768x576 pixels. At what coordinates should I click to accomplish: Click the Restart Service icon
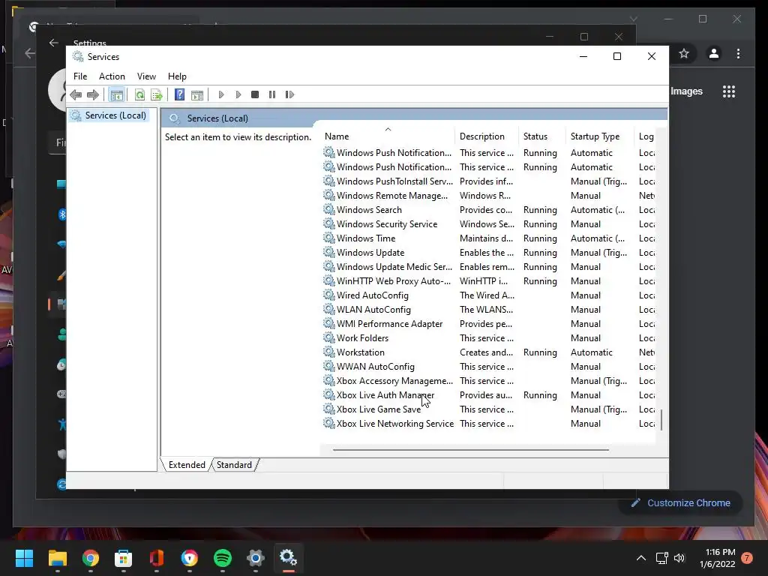tap(289, 94)
